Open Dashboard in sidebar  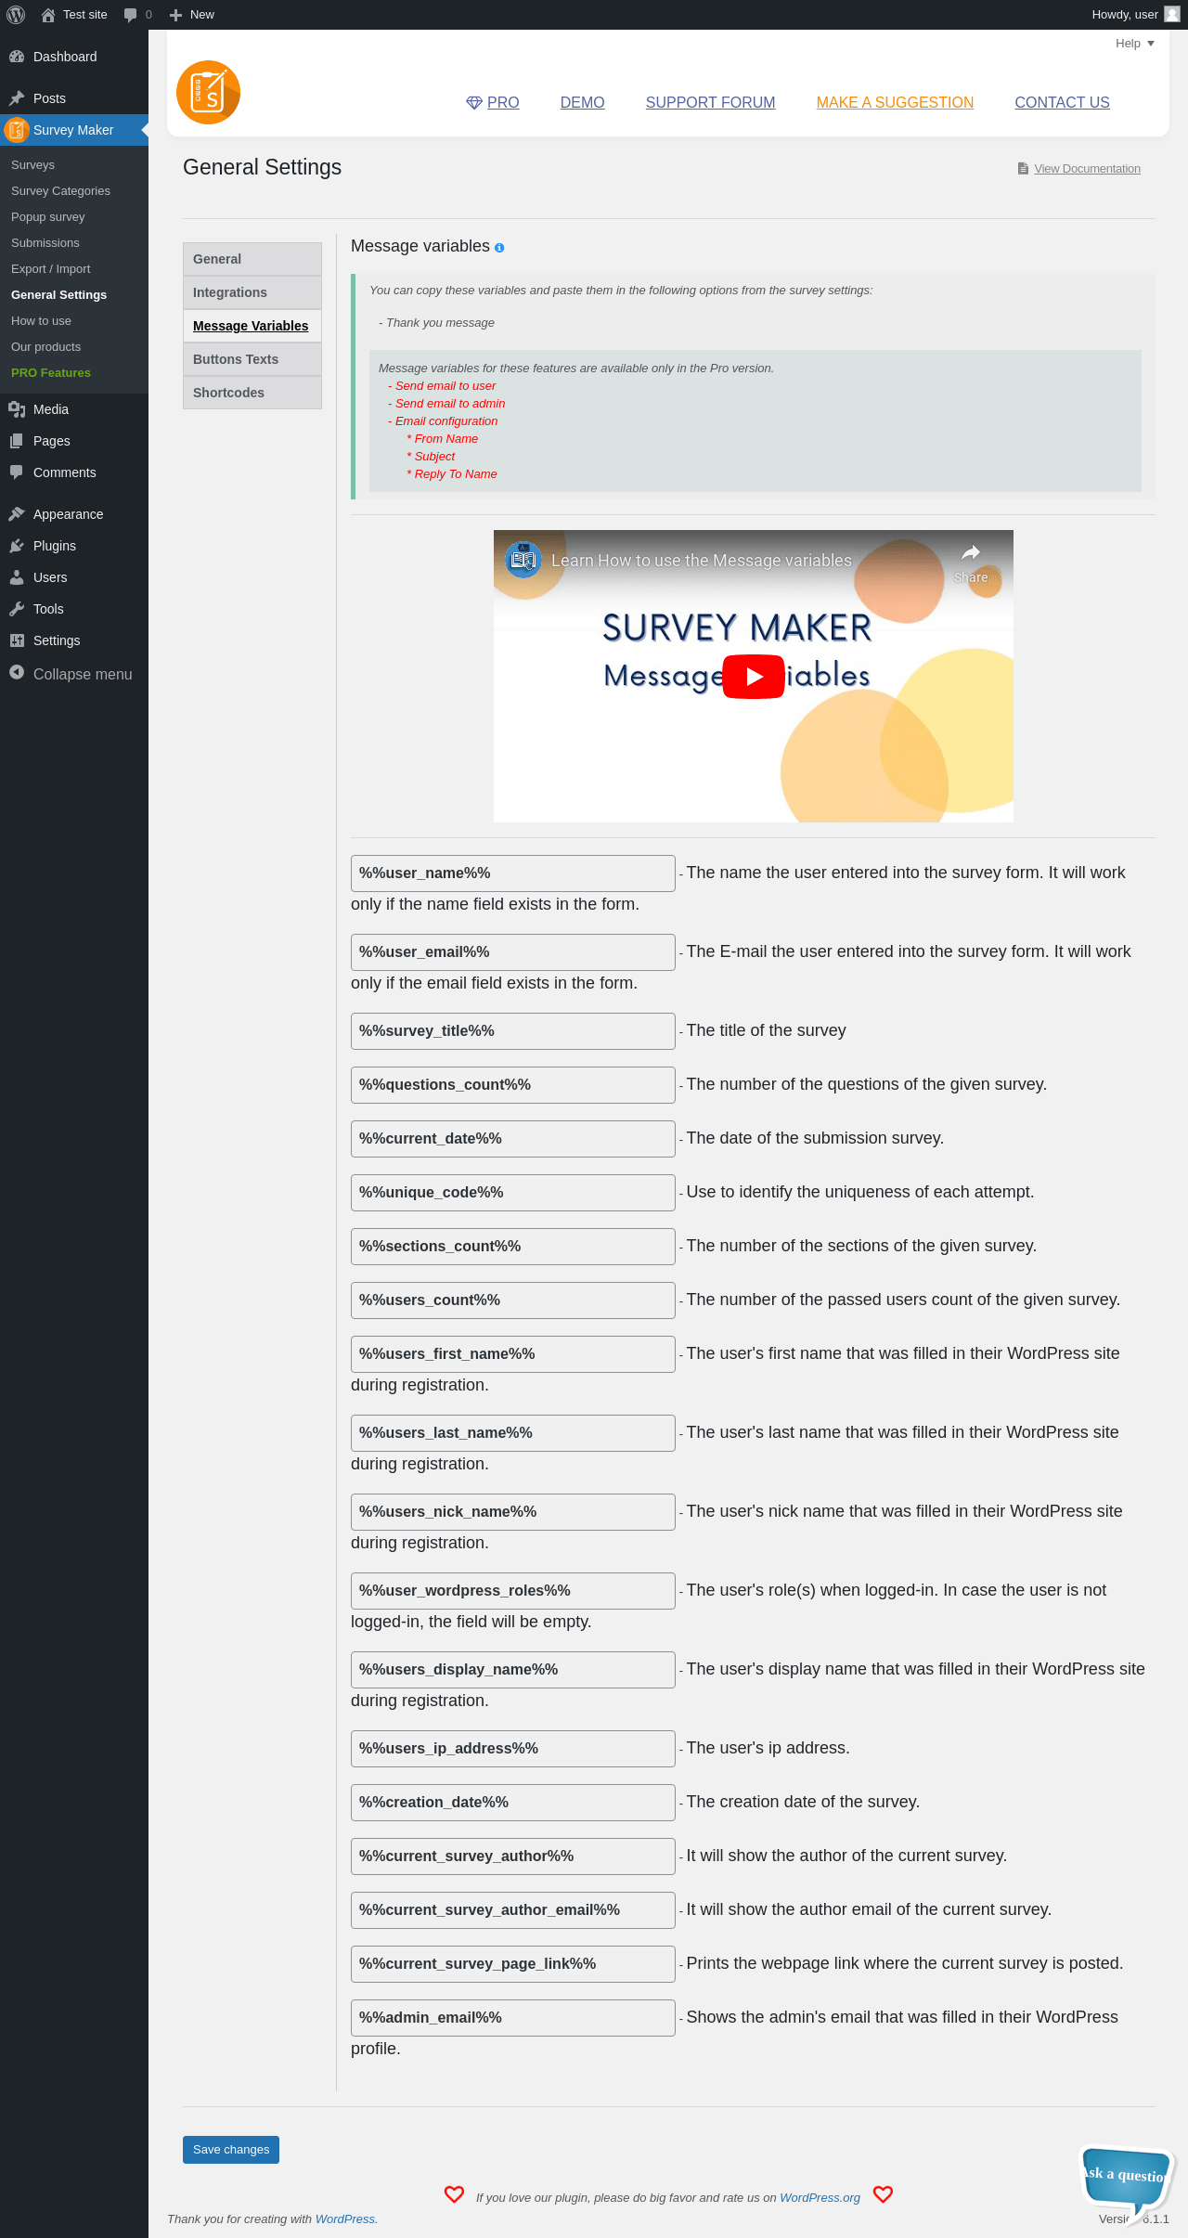click(x=74, y=57)
